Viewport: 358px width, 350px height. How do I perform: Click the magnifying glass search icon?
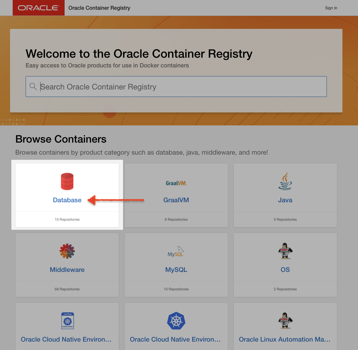coord(33,87)
